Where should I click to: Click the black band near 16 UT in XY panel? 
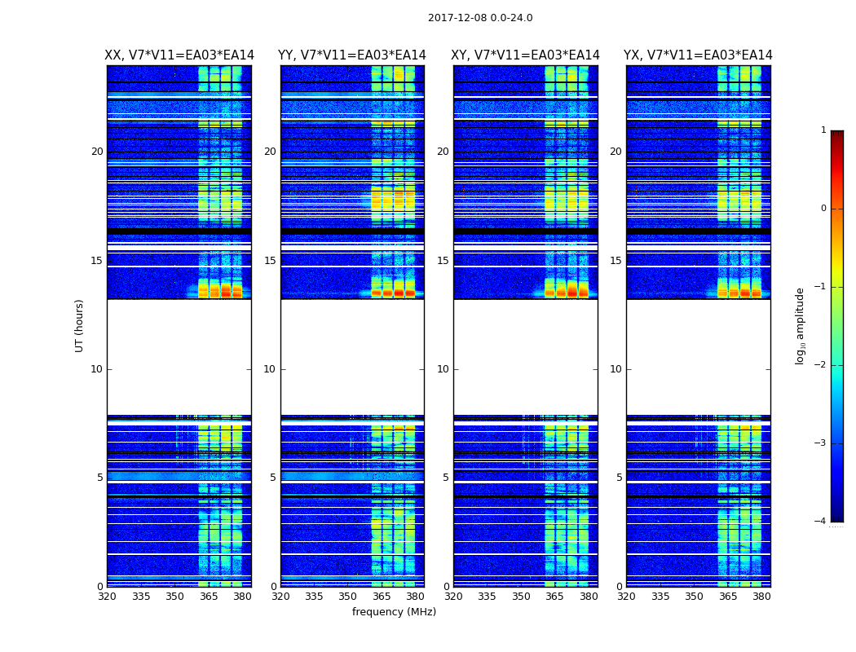coord(525,232)
